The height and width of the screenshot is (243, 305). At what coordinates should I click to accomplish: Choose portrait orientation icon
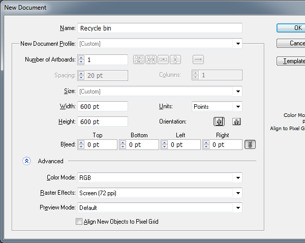coord(219,121)
